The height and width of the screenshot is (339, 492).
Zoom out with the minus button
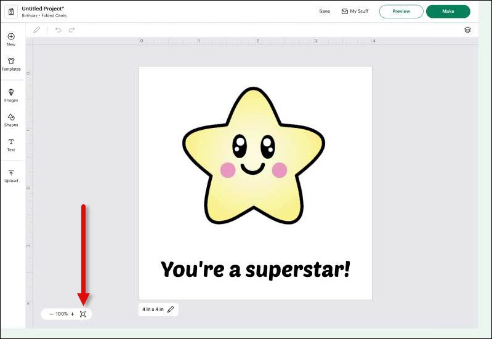coord(51,314)
